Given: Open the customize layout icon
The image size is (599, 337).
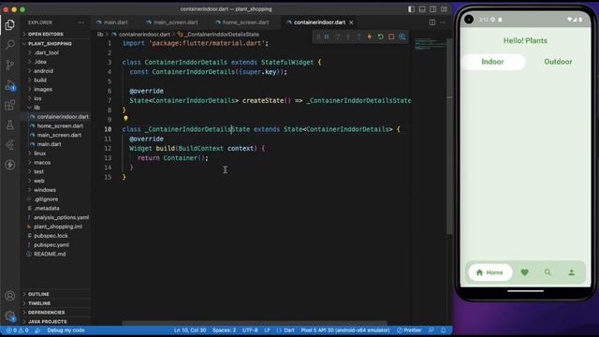Looking at the screenshot, I should [444, 8].
